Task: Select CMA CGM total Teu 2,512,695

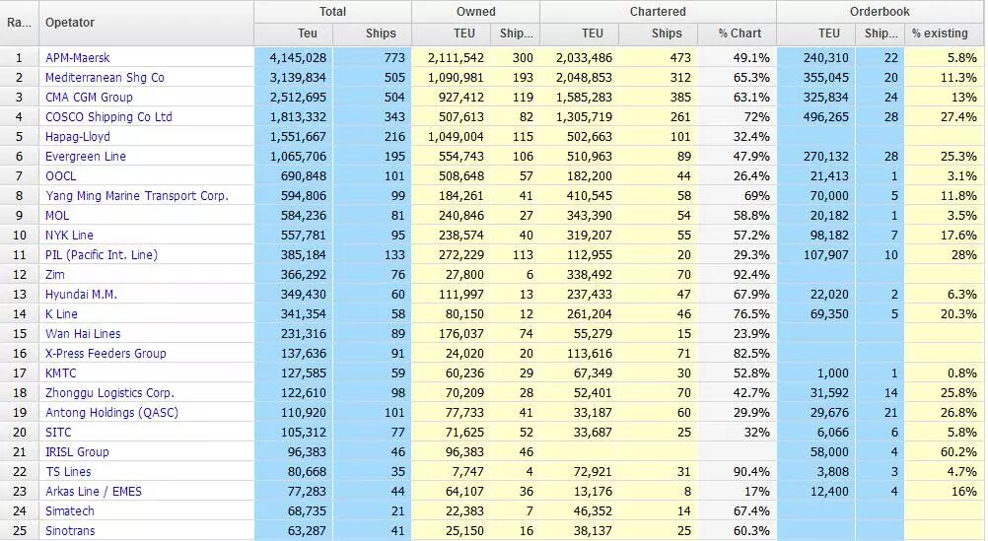Action: tap(298, 97)
